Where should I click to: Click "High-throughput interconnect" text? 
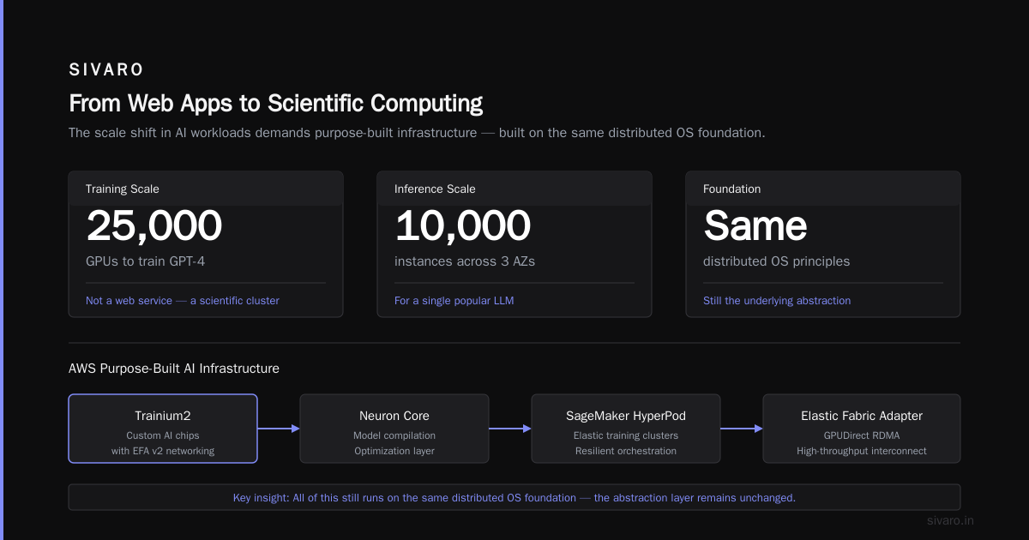pos(862,451)
